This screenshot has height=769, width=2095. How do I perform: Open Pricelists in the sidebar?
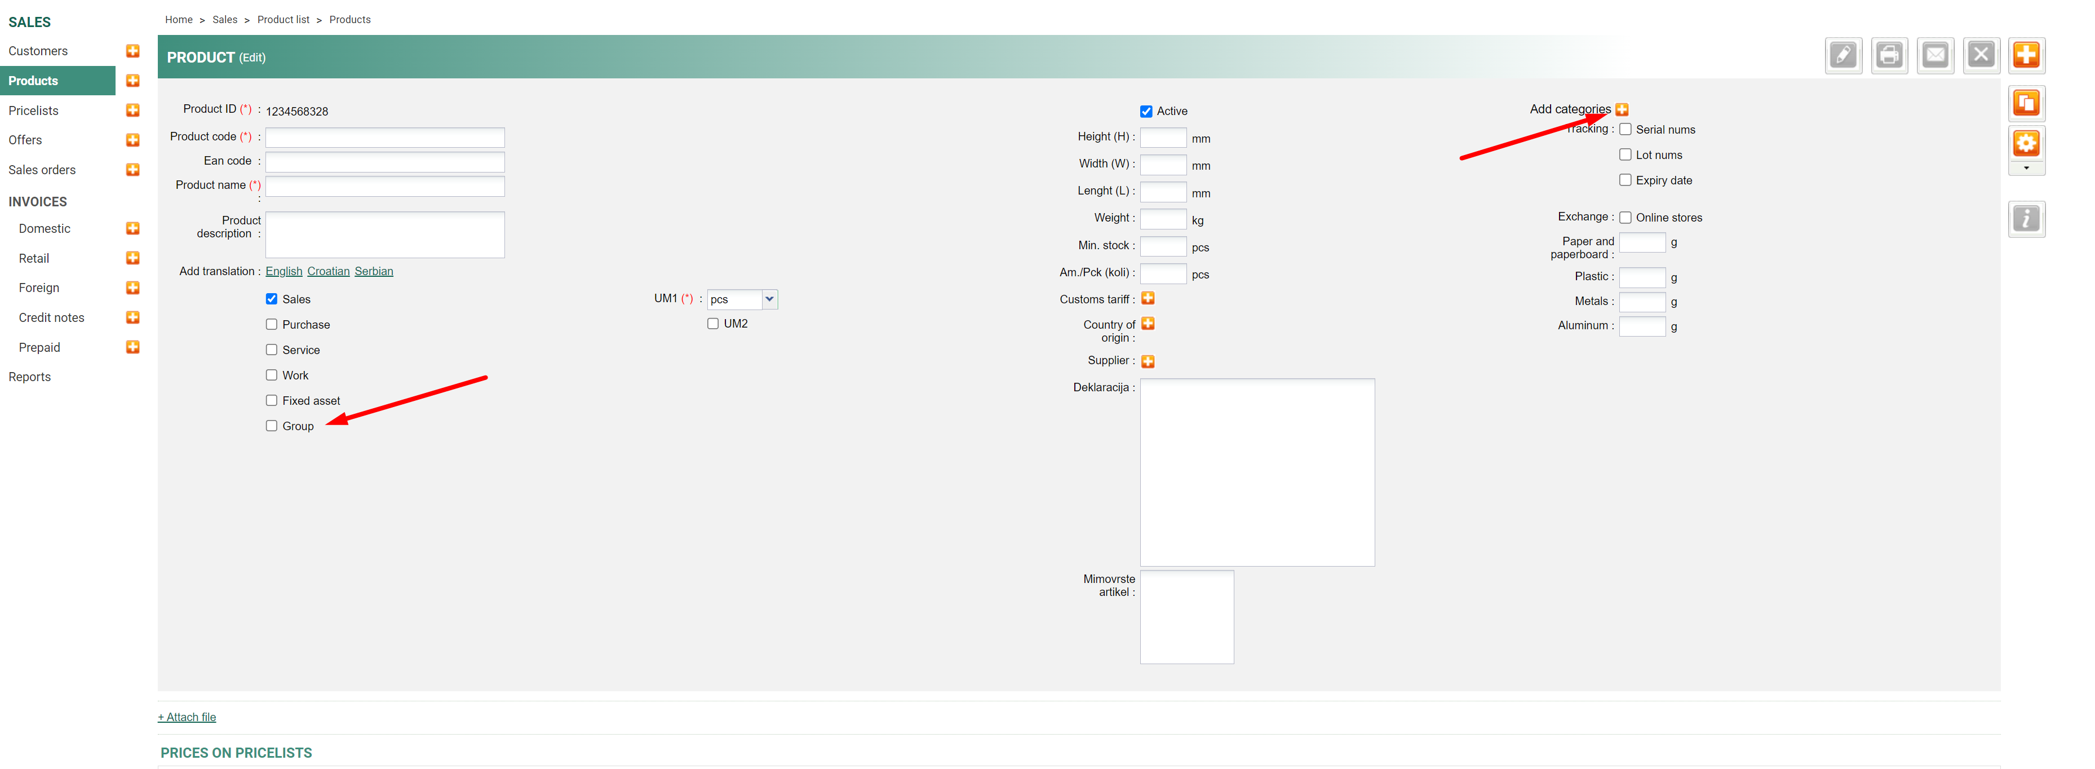pyautogui.click(x=33, y=111)
